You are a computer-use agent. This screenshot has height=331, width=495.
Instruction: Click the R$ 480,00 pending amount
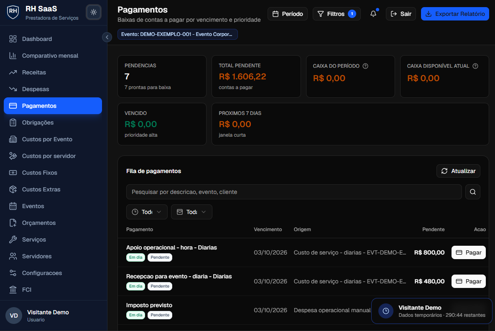point(429,281)
